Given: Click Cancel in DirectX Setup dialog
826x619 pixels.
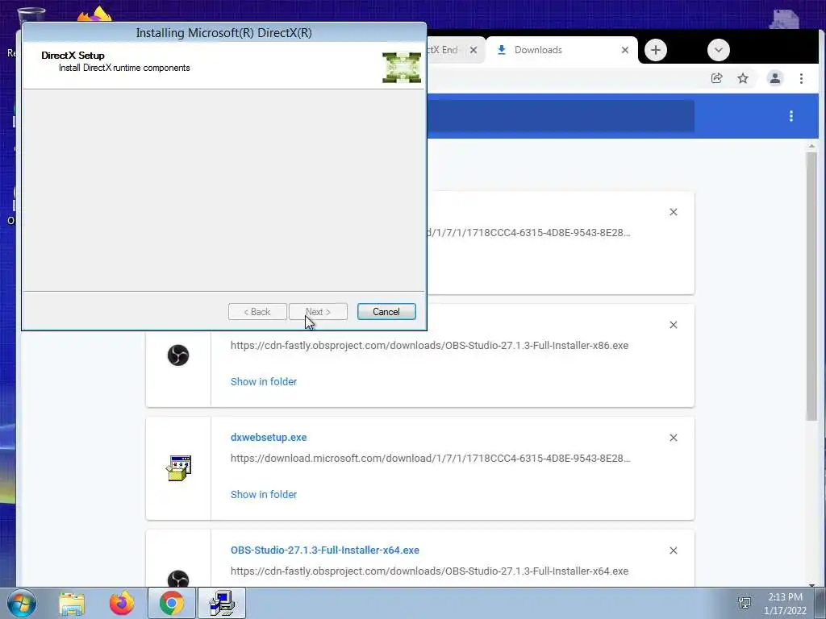Looking at the screenshot, I should [386, 312].
